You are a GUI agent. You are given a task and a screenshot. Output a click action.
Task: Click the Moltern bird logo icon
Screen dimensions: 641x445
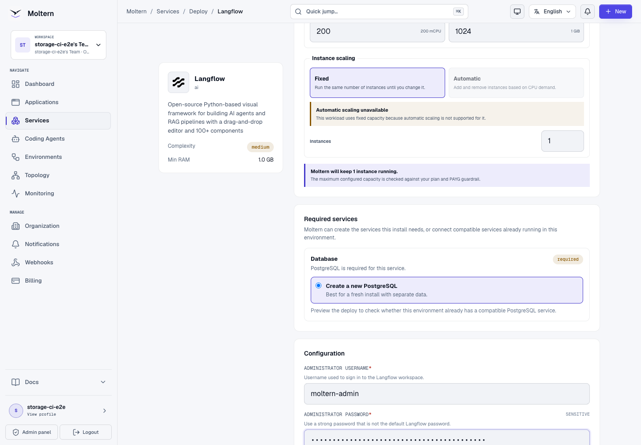point(16,13)
